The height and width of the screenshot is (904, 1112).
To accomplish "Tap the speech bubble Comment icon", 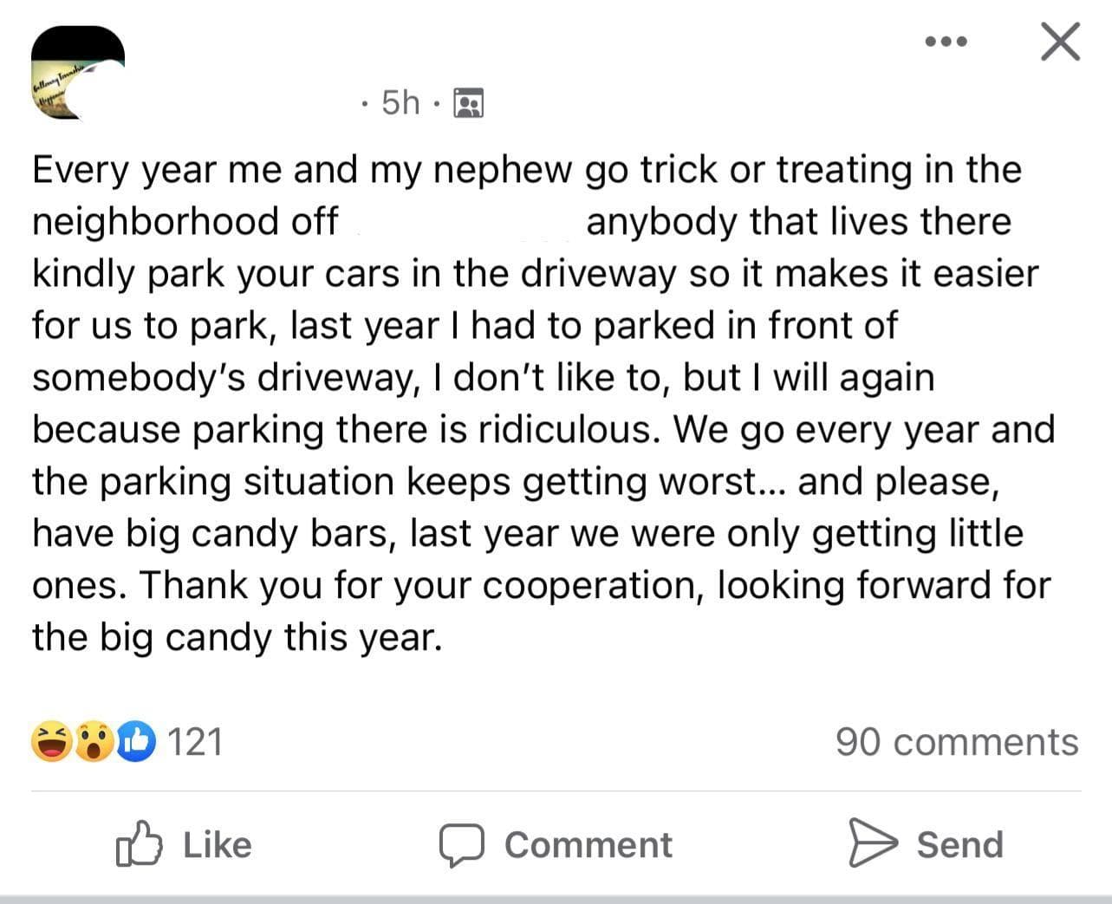I will click(x=461, y=845).
